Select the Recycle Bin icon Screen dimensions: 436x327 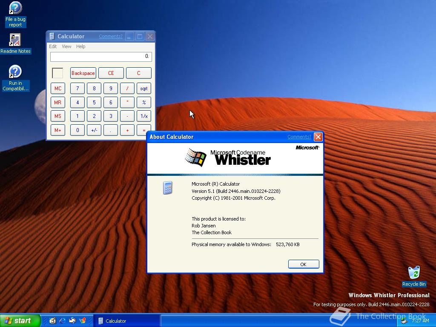pos(414,276)
